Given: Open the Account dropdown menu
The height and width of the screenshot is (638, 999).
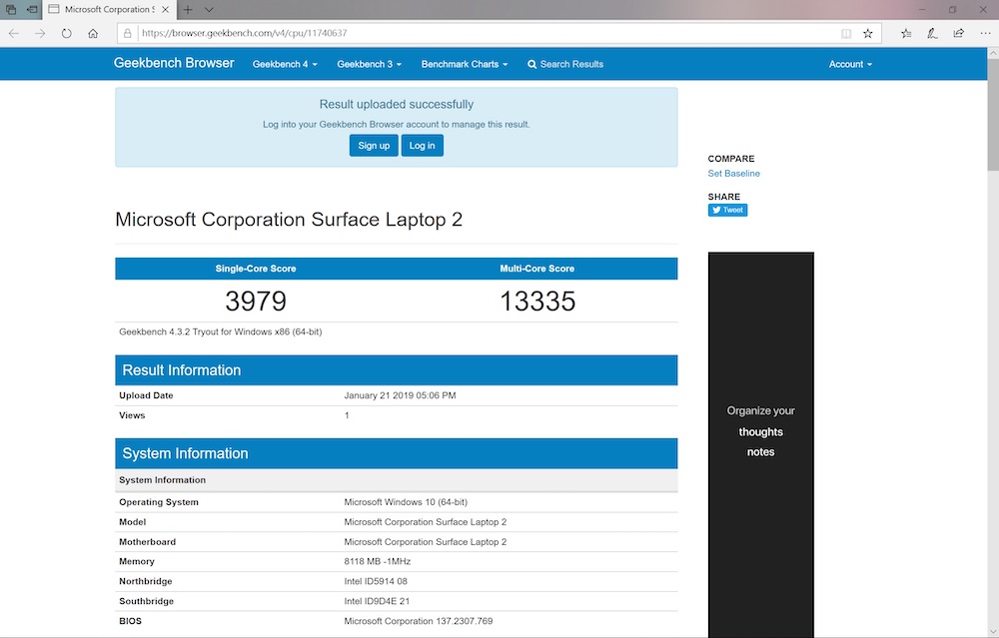Looking at the screenshot, I should (850, 64).
